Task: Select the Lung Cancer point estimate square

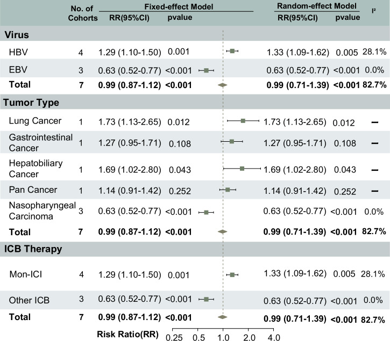Action: [243, 121]
